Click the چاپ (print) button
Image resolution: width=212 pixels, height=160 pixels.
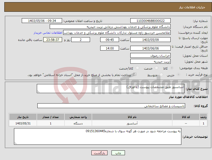118,153
